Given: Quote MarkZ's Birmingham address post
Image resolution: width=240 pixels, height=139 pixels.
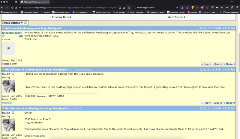Looking at the screenshot, I should coord(217,103).
